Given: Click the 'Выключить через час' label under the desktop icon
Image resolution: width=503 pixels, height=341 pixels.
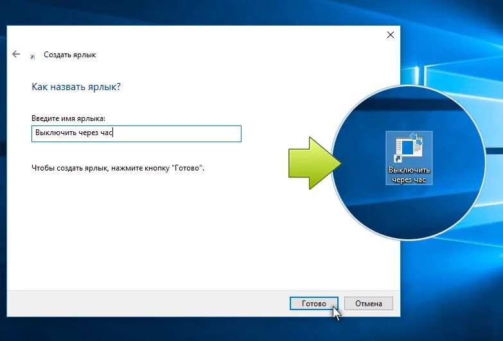Looking at the screenshot, I should pos(409,174).
